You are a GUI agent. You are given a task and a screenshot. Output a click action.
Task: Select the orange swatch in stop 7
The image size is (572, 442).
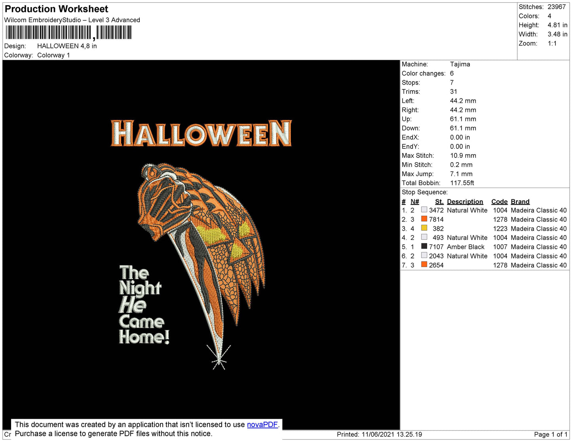424,264
